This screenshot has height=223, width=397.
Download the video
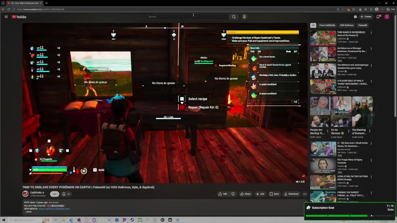(291, 194)
